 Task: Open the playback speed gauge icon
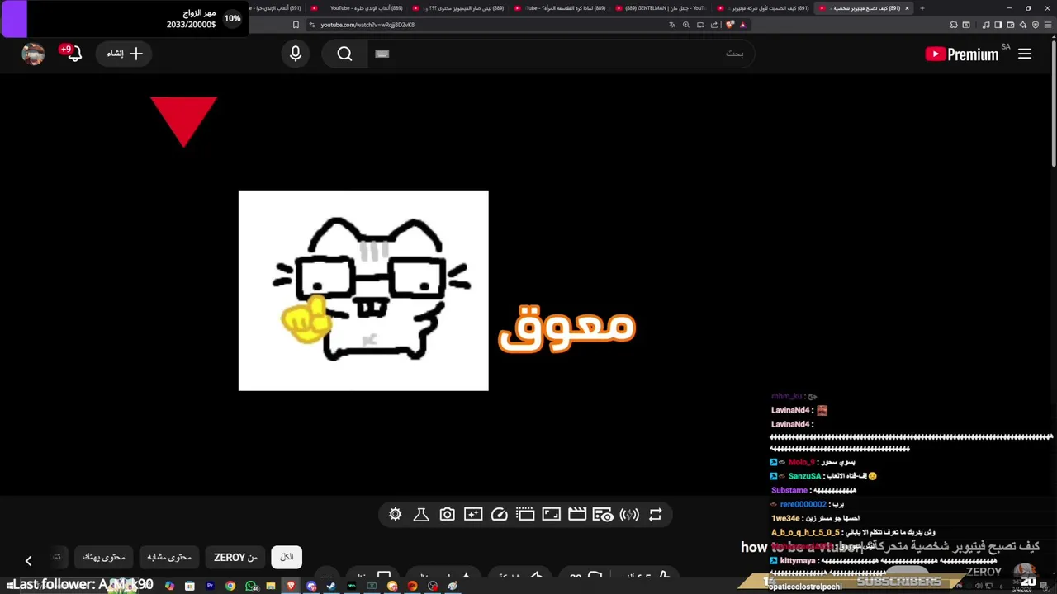pos(499,515)
